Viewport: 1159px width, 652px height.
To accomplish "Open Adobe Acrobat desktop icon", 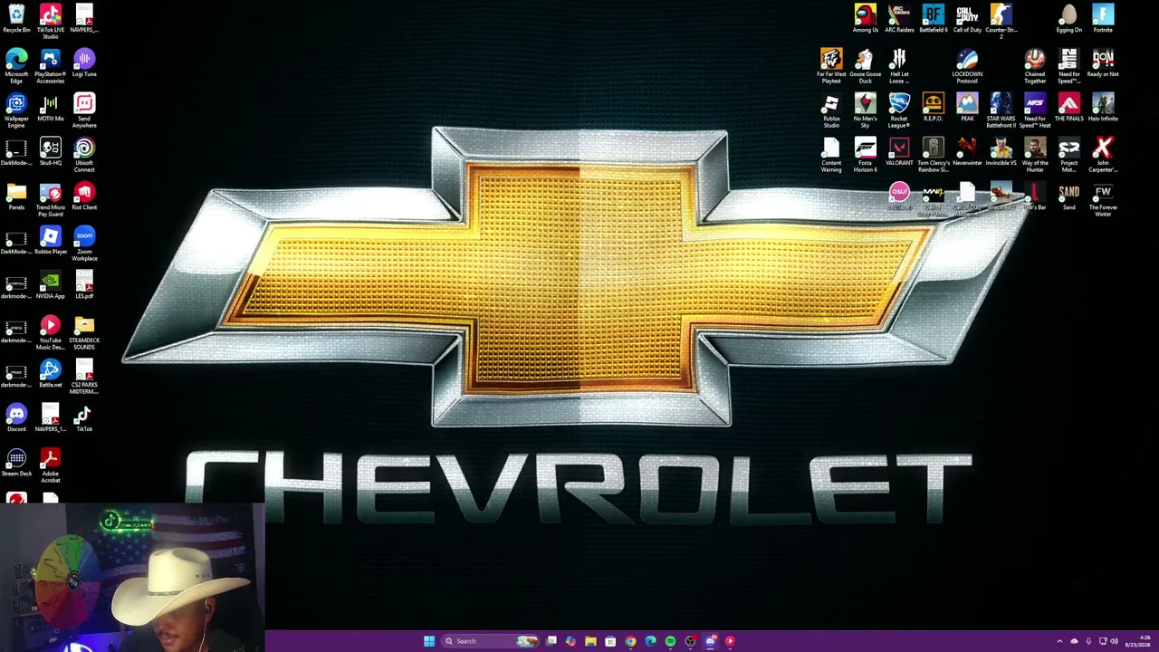I will 51,465.
